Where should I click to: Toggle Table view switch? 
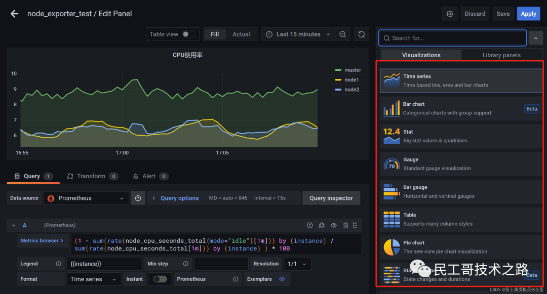188,34
